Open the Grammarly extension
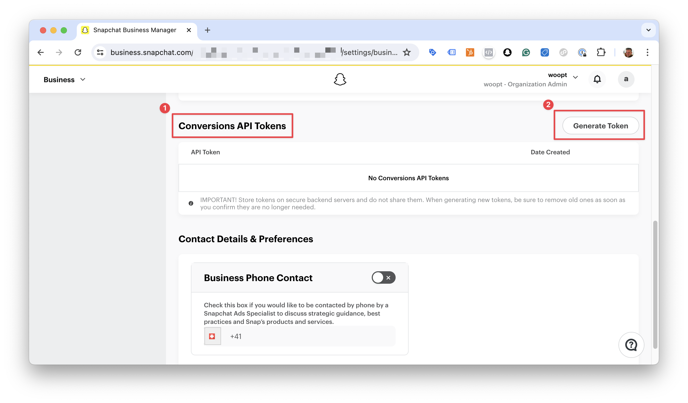Screen dimensions: 688x403 click(x=526, y=52)
